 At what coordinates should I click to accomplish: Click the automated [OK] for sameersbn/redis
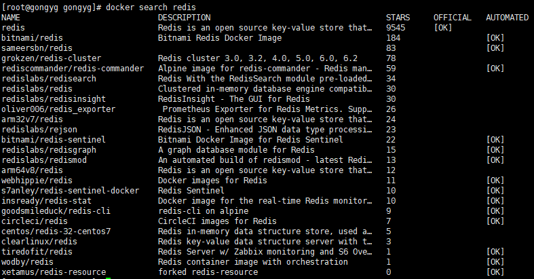point(495,48)
